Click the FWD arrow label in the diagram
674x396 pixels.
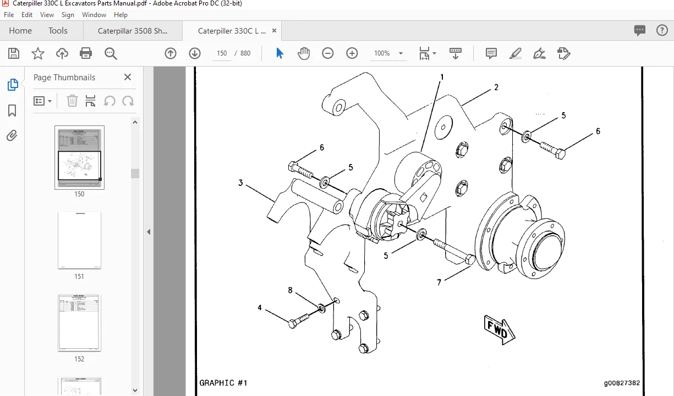tap(499, 329)
